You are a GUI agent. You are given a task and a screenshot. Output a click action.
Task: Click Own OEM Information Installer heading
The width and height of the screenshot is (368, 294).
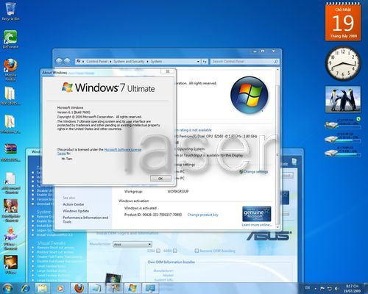[x=171, y=262]
